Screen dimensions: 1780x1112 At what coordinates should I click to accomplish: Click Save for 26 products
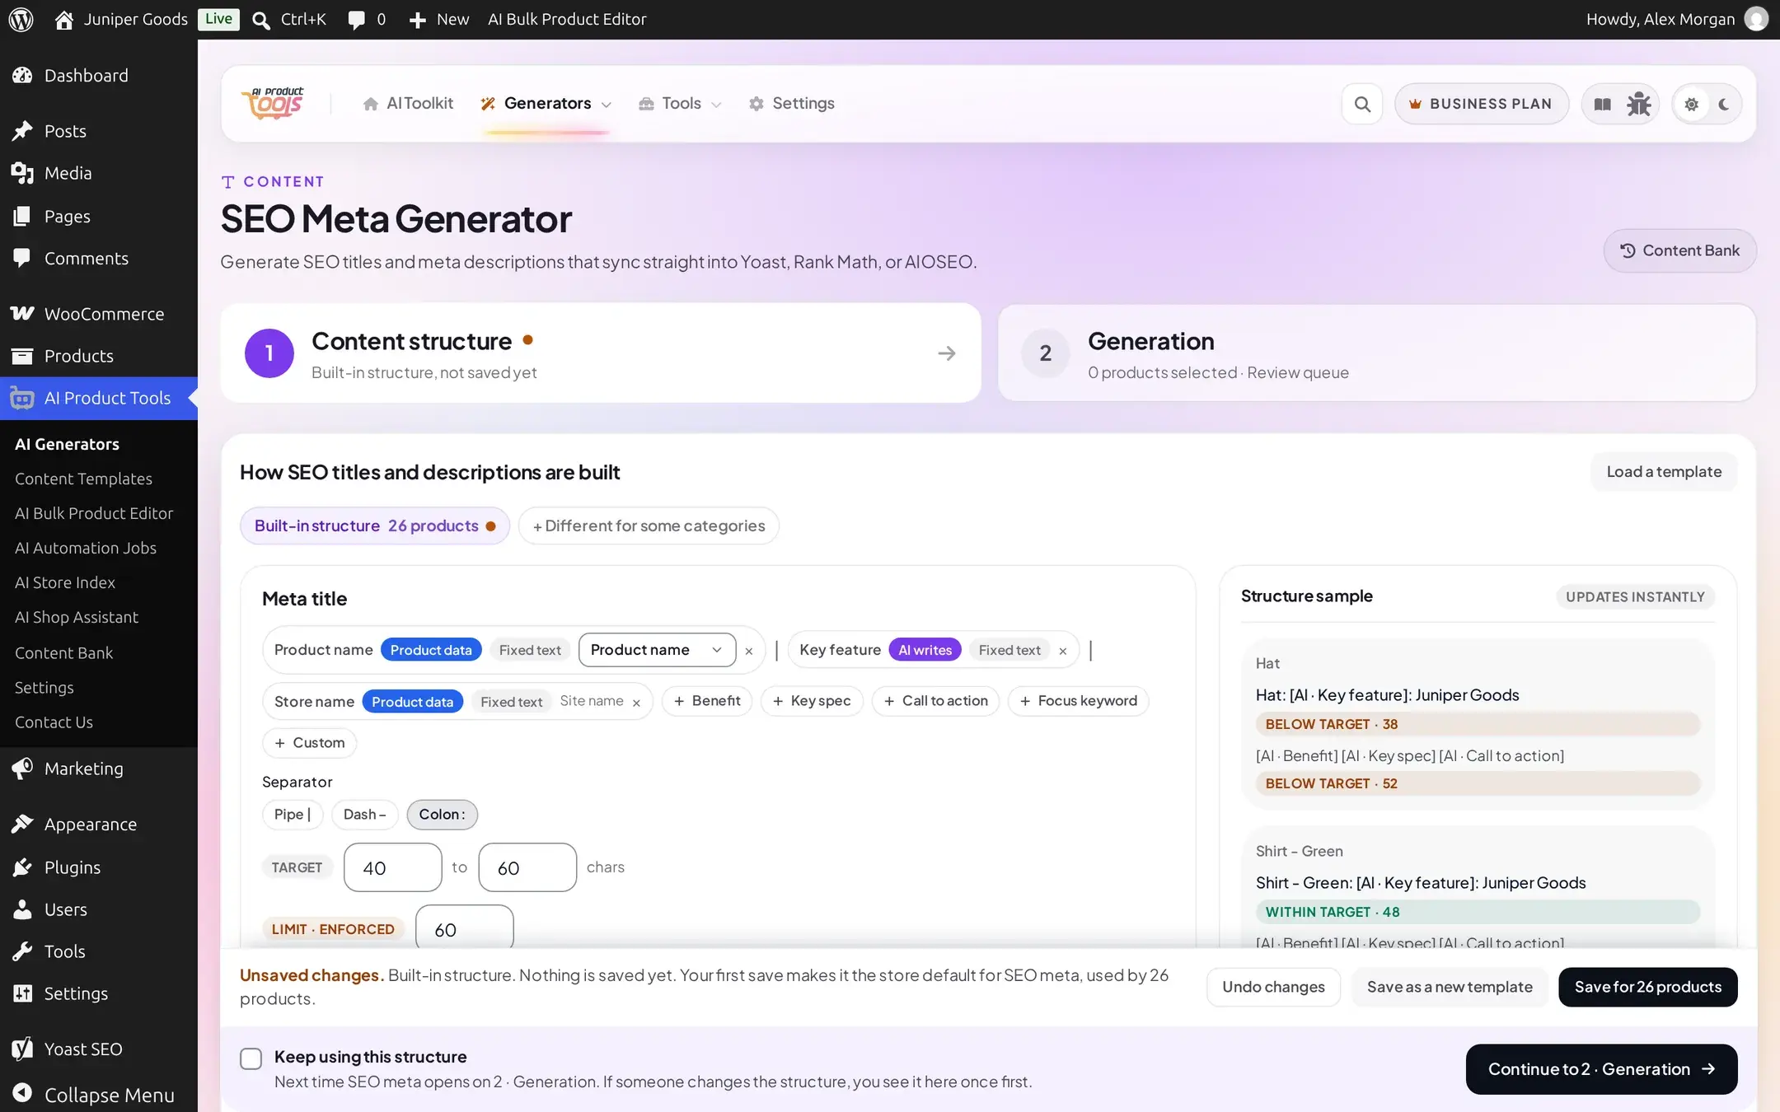(1648, 987)
